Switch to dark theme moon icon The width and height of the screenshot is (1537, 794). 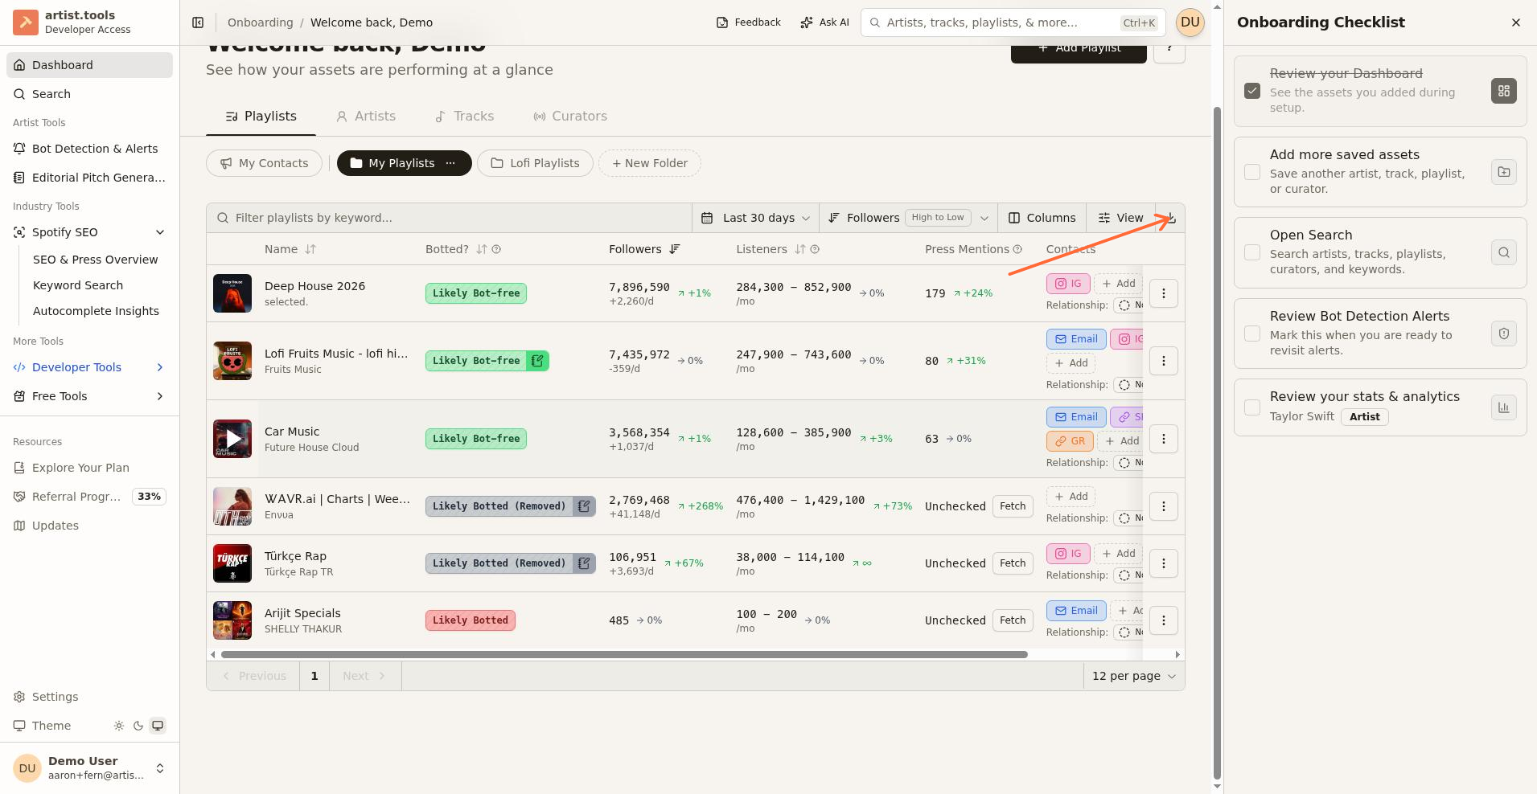pos(138,726)
